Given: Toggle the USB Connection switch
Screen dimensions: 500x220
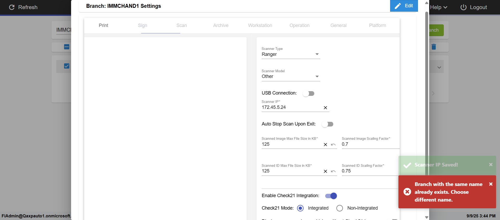Looking at the screenshot, I should point(309,94).
